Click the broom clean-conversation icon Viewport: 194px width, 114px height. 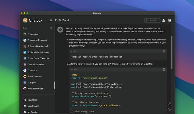tap(164, 21)
